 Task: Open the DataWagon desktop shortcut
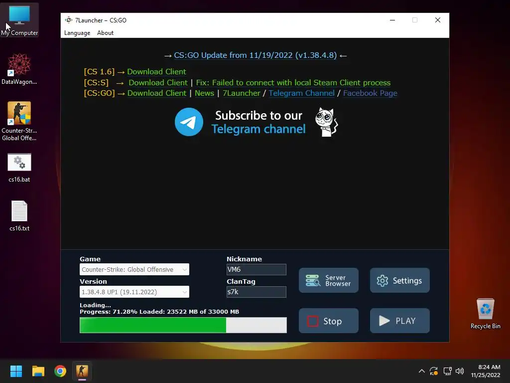(x=19, y=69)
